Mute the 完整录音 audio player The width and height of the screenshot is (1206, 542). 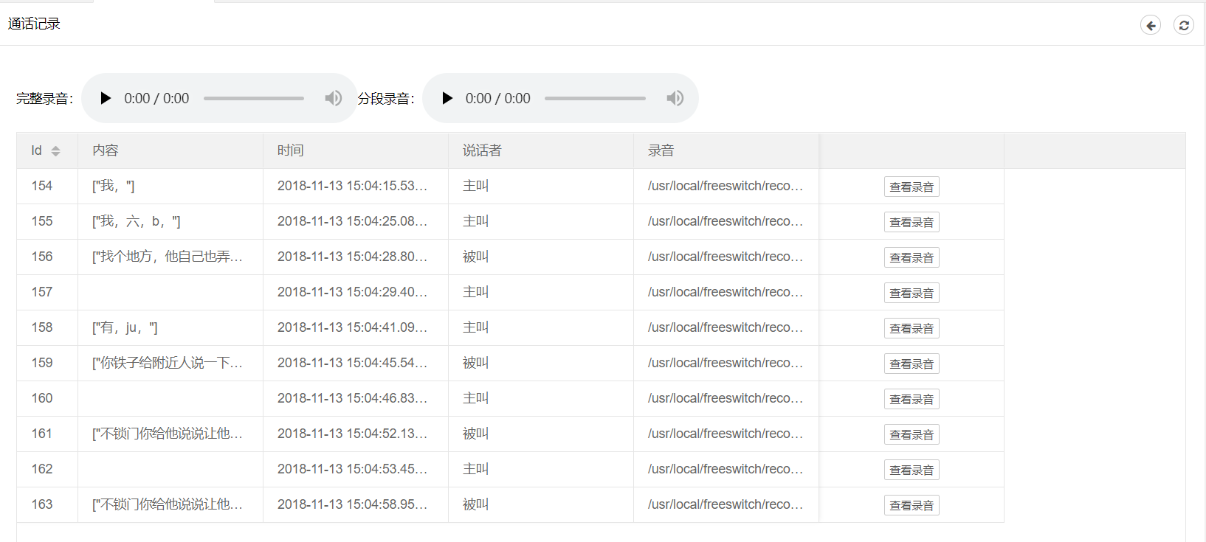click(x=334, y=98)
